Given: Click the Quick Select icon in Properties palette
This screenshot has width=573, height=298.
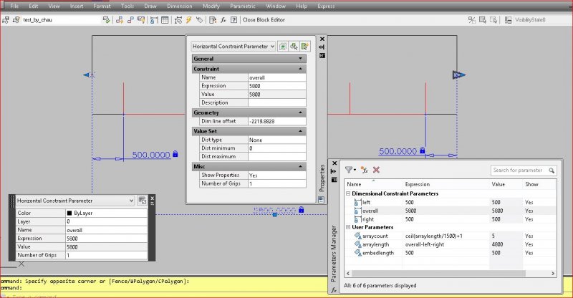Looking at the screenshot, I should click(306, 46).
